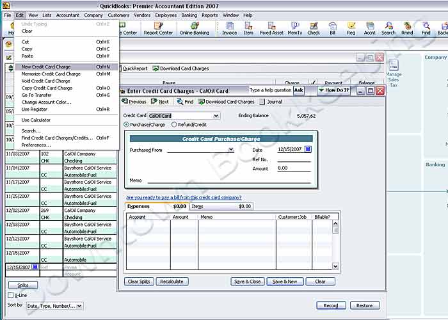Click the Ref No. field
The image size is (448, 320).
coord(294,159)
